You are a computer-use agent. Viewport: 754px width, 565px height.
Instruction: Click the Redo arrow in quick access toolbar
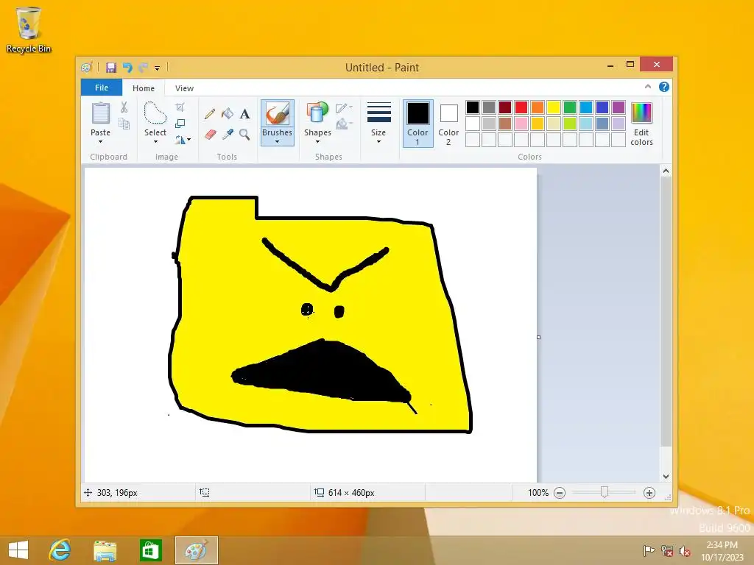coord(144,67)
